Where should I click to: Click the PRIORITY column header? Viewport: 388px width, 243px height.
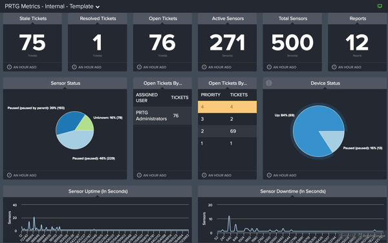[211, 95]
